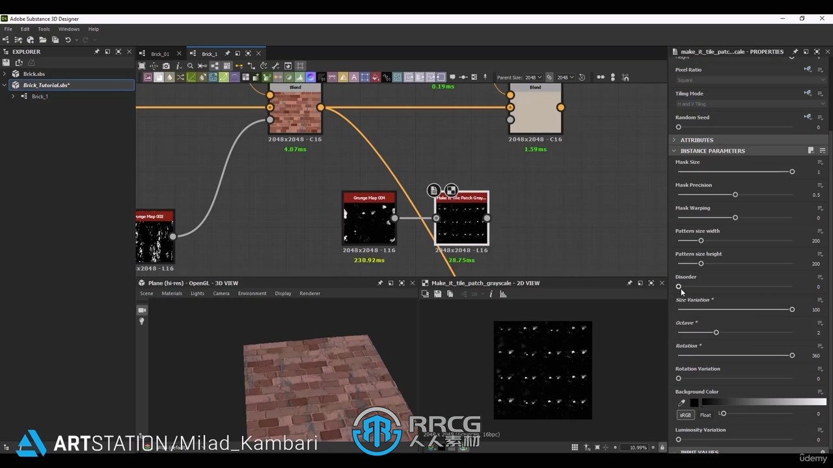This screenshot has width=833, height=468.
Task: Open the Parent Size height dropdown
Action: click(x=566, y=77)
